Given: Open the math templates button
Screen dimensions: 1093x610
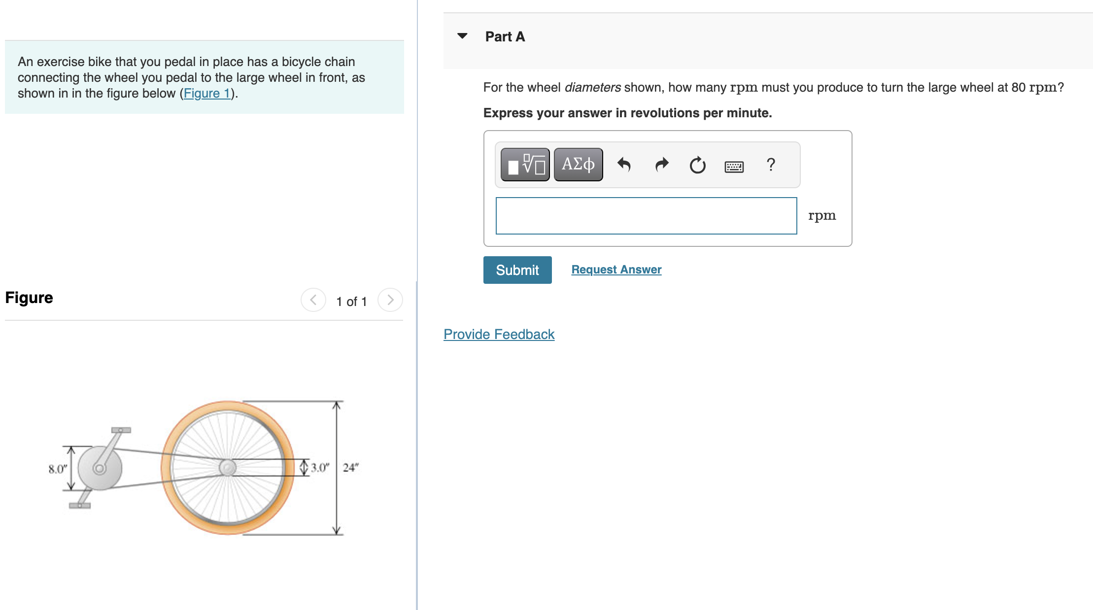Looking at the screenshot, I should click(525, 165).
